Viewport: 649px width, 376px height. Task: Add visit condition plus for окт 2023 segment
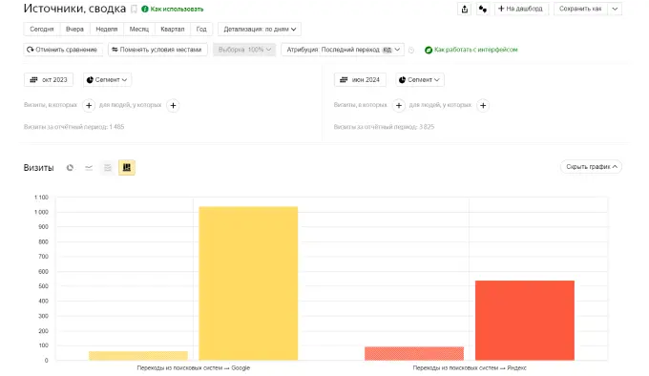89,106
